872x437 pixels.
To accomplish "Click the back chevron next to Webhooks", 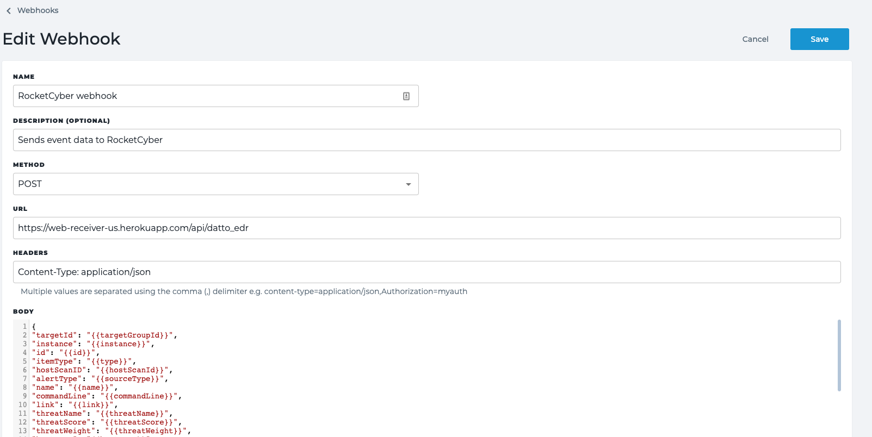I will point(8,11).
